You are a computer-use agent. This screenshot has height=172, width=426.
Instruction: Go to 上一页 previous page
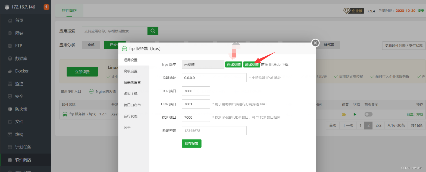tap(348, 125)
